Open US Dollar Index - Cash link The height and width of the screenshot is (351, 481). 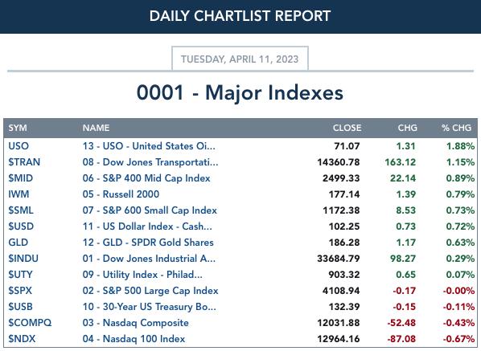(147, 226)
